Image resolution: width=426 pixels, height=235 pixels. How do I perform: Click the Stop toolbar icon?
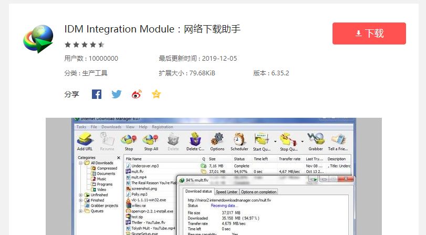[129, 142]
